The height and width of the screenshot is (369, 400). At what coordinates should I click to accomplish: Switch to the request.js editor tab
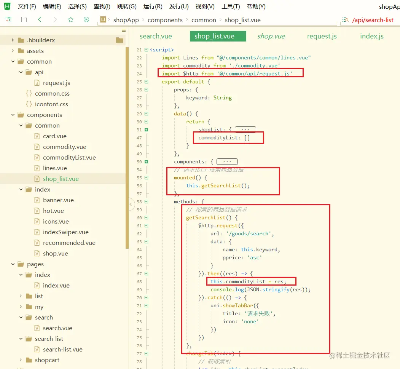(x=322, y=36)
